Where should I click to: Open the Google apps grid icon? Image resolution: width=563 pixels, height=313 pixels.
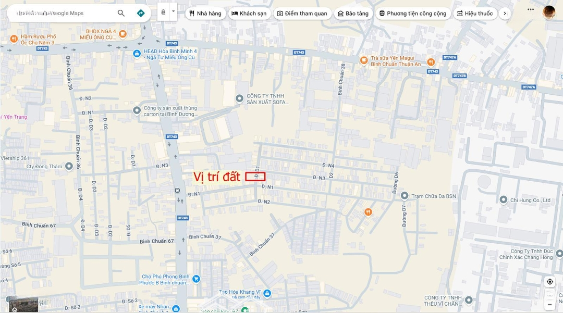[x=531, y=10]
